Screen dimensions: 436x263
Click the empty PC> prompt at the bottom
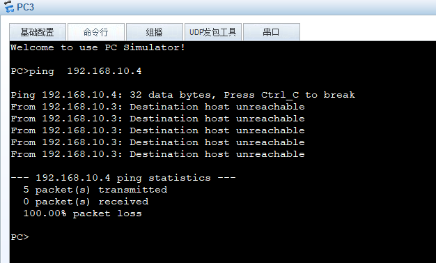[x=20, y=237]
